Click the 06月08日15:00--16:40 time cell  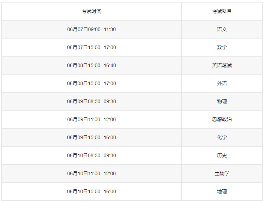click(91, 65)
